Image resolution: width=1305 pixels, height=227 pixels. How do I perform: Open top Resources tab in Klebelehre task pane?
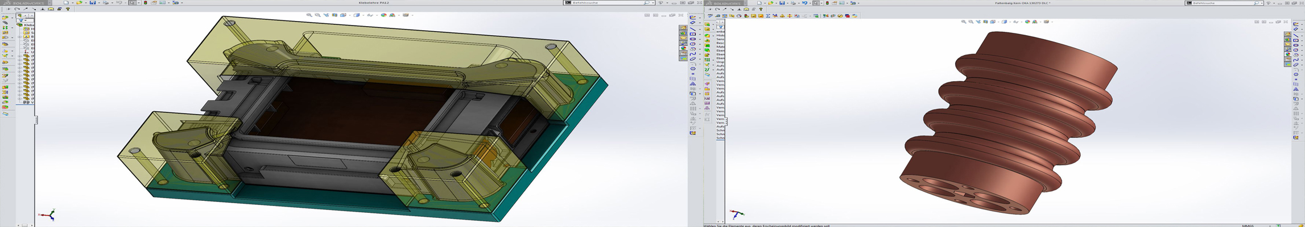[683, 27]
